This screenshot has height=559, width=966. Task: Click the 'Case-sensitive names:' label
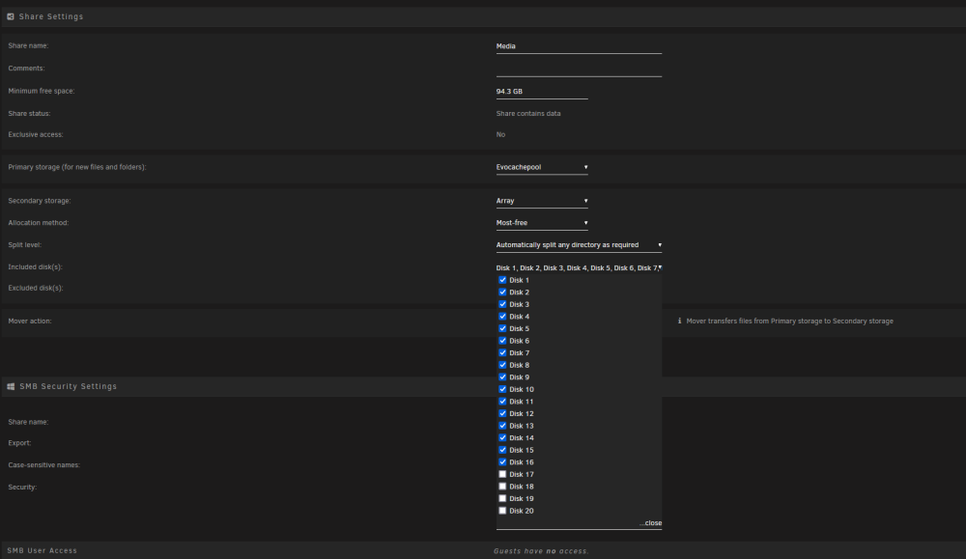tap(43, 464)
